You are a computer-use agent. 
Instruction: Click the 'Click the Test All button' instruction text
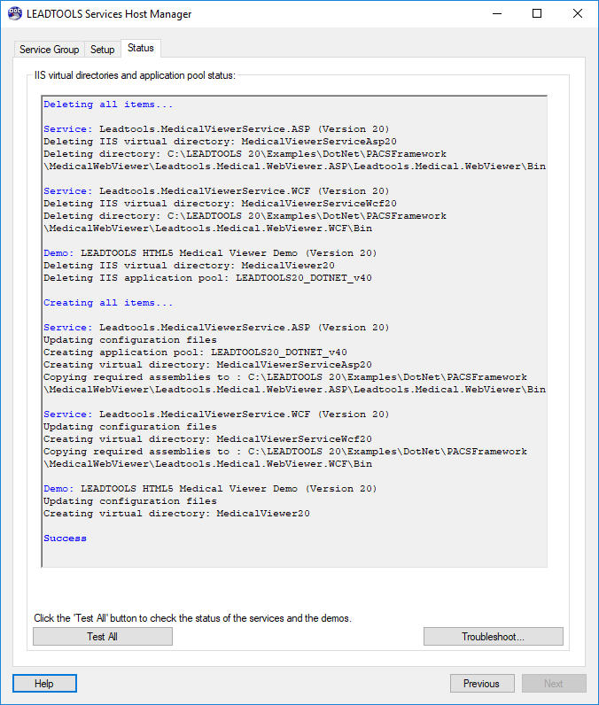tap(192, 618)
